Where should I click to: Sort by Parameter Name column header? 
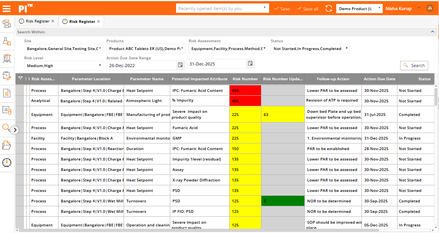click(147, 79)
